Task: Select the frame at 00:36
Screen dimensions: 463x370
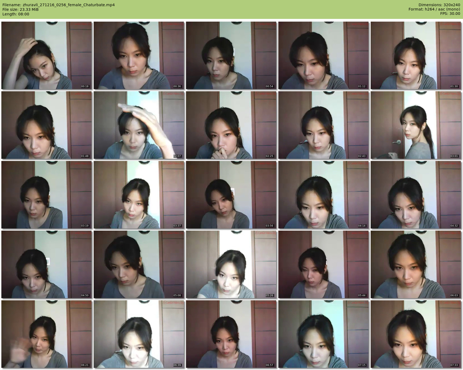Action: coord(139,55)
